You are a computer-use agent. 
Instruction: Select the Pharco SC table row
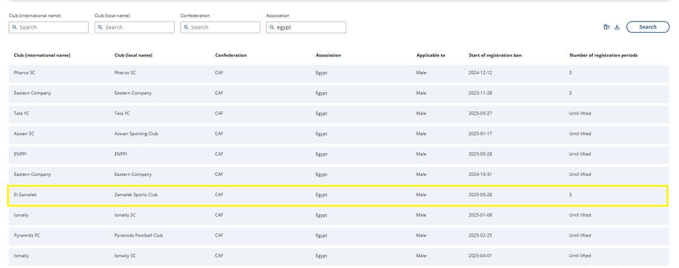pos(338,73)
